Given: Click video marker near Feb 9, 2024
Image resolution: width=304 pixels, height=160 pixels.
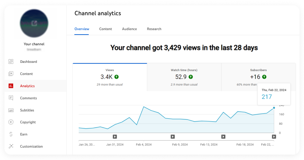Looking at the screenshot, I should point(173,137).
